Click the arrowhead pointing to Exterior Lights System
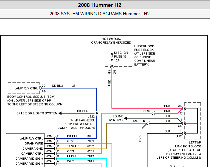Image resolution: width=210 pixels, height=167 pixels. [60, 113]
